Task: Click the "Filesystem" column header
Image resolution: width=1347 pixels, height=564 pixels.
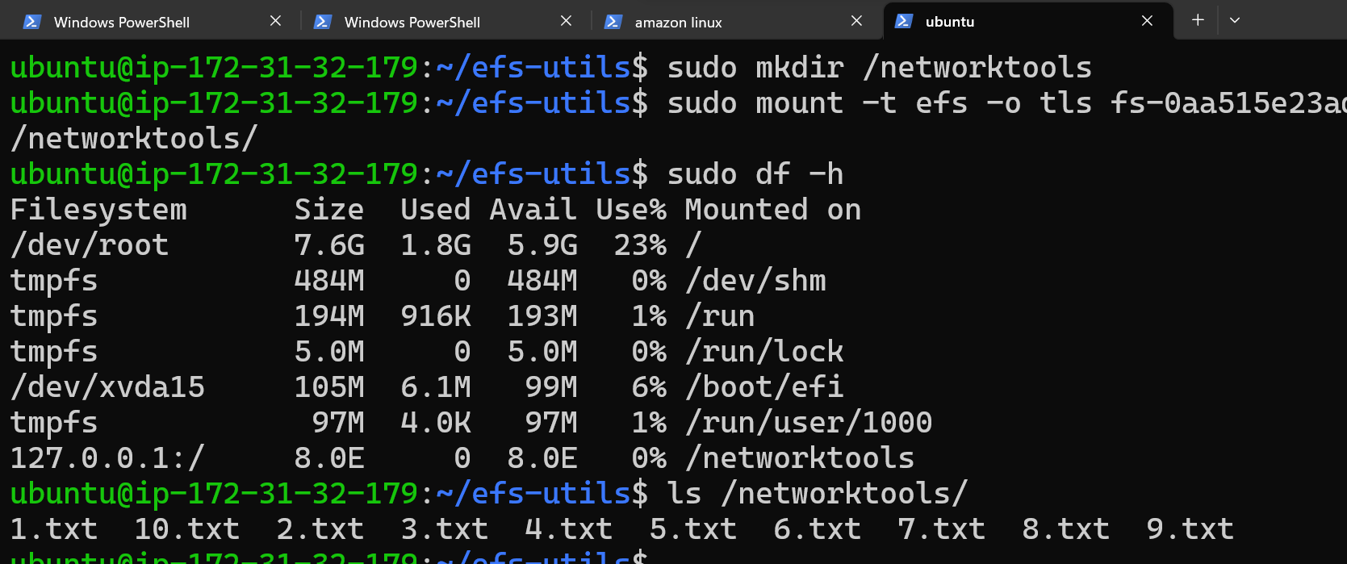Action: 98,210
